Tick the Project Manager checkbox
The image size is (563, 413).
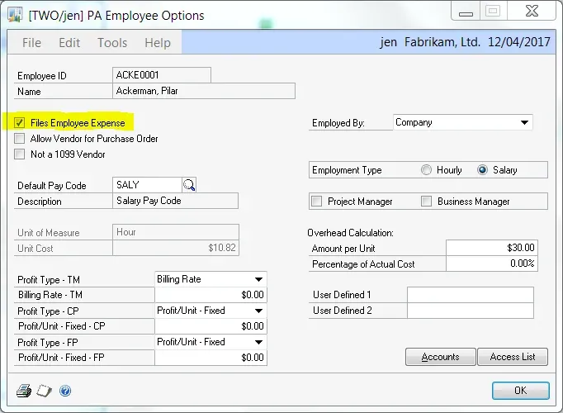coord(316,202)
